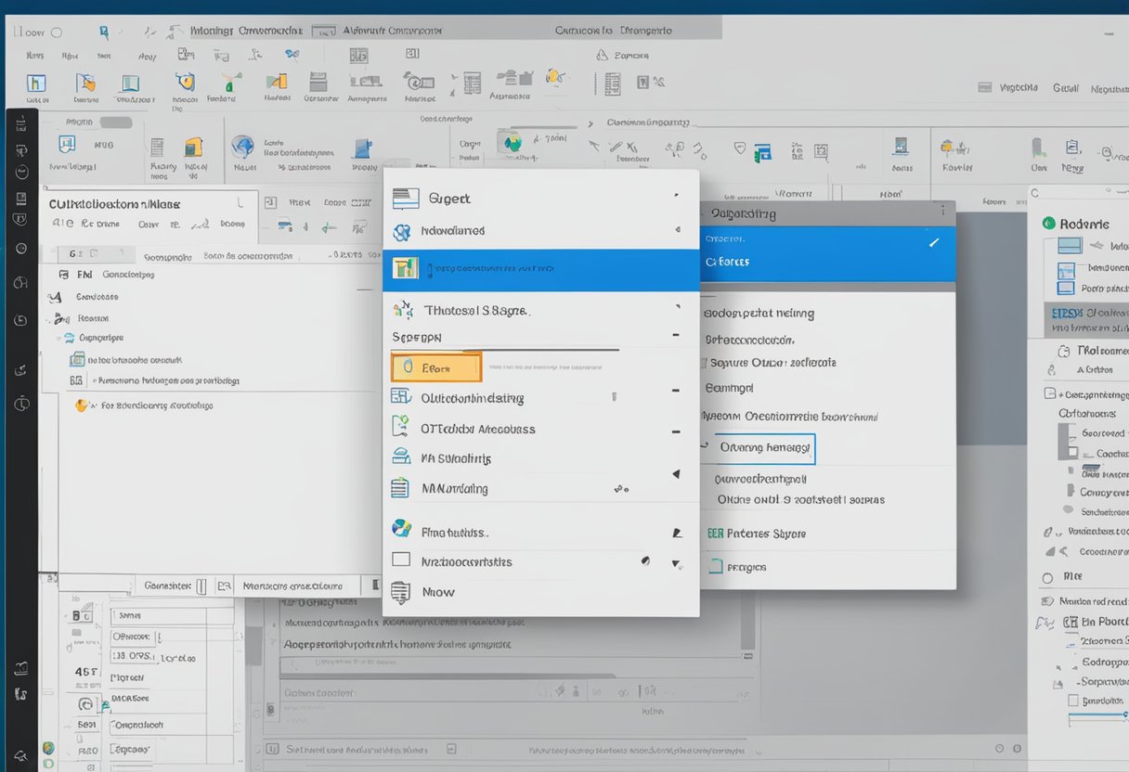The width and height of the screenshot is (1129, 772).
Task: Open the dropdown arrow on Nrzbooanistites row
Action: [x=677, y=563]
